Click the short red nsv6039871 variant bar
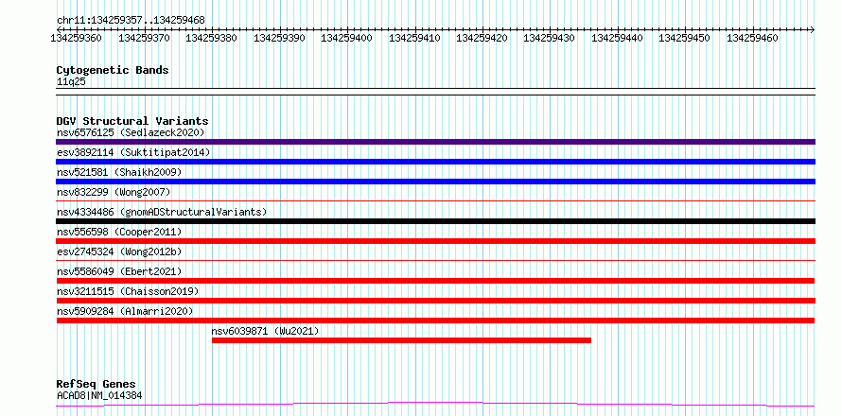 click(401, 340)
